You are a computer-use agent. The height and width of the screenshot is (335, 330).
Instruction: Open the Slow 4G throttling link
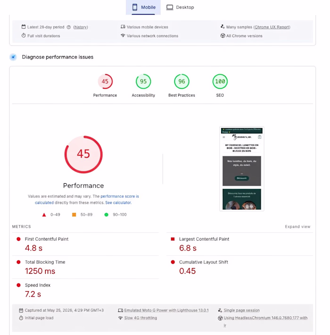pos(140,318)
